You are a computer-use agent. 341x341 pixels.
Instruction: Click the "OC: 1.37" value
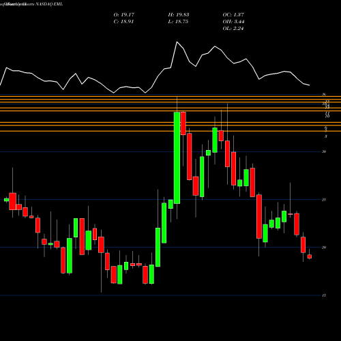[233, 15]
